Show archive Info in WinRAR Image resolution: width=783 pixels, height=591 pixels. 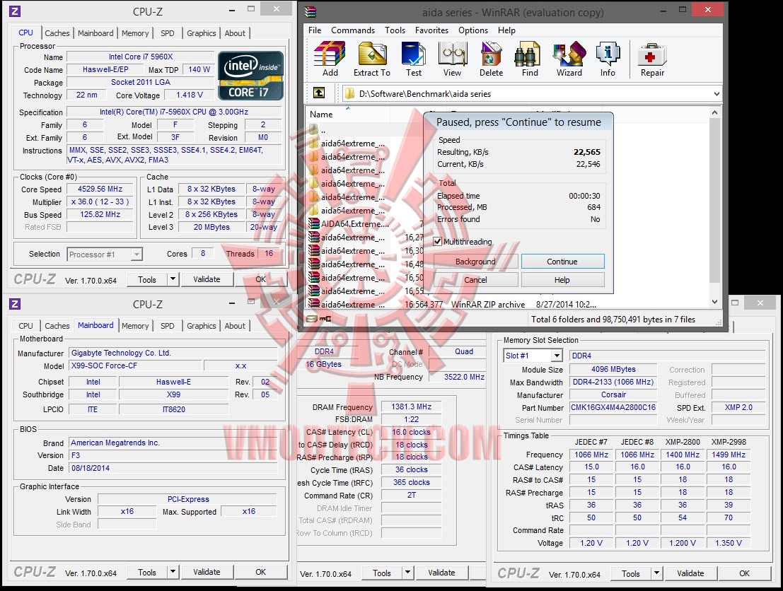[608, 59]
